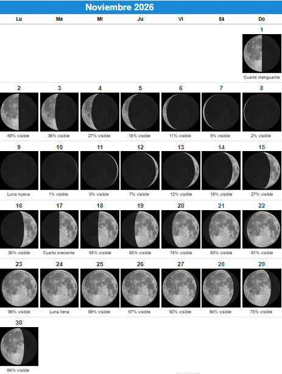Select the day 20 moon thumbnail

point(181,229)
